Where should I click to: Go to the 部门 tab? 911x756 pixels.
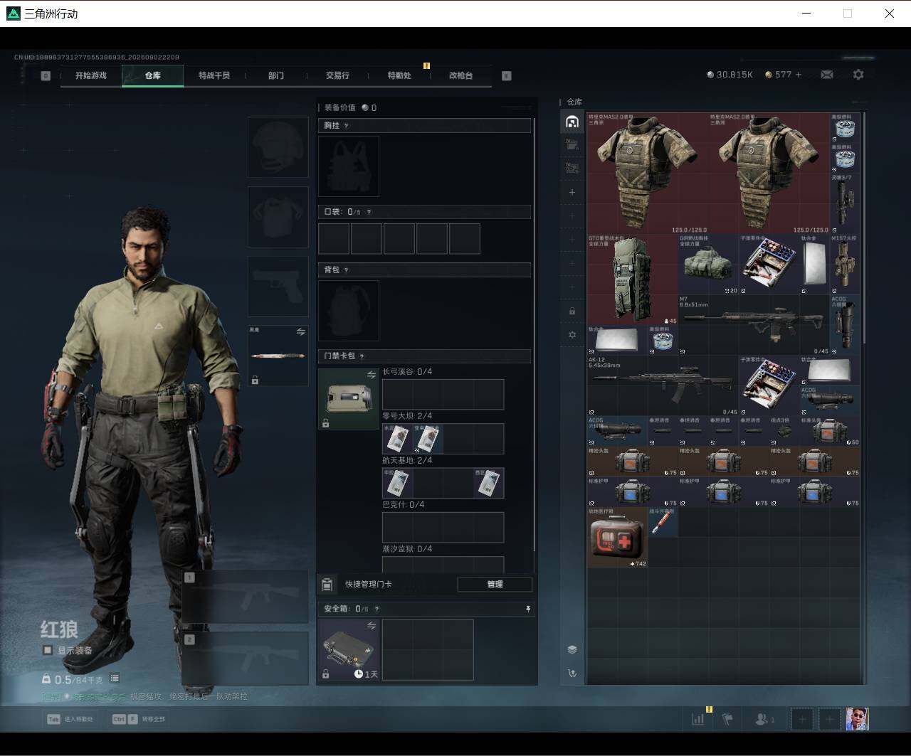[276, 75]
